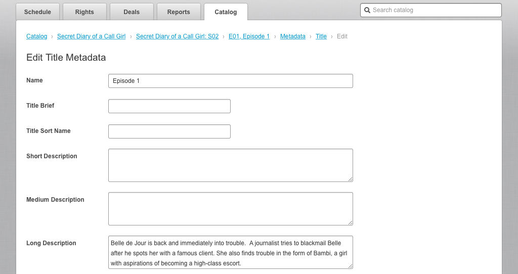Grab the Short Description resize handle

click(350, 179)
